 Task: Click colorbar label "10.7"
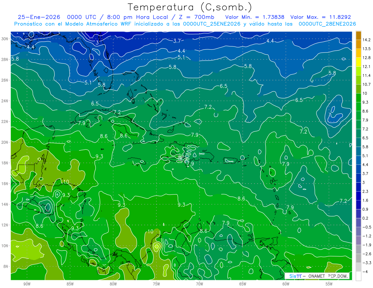(x=366, y=85)
